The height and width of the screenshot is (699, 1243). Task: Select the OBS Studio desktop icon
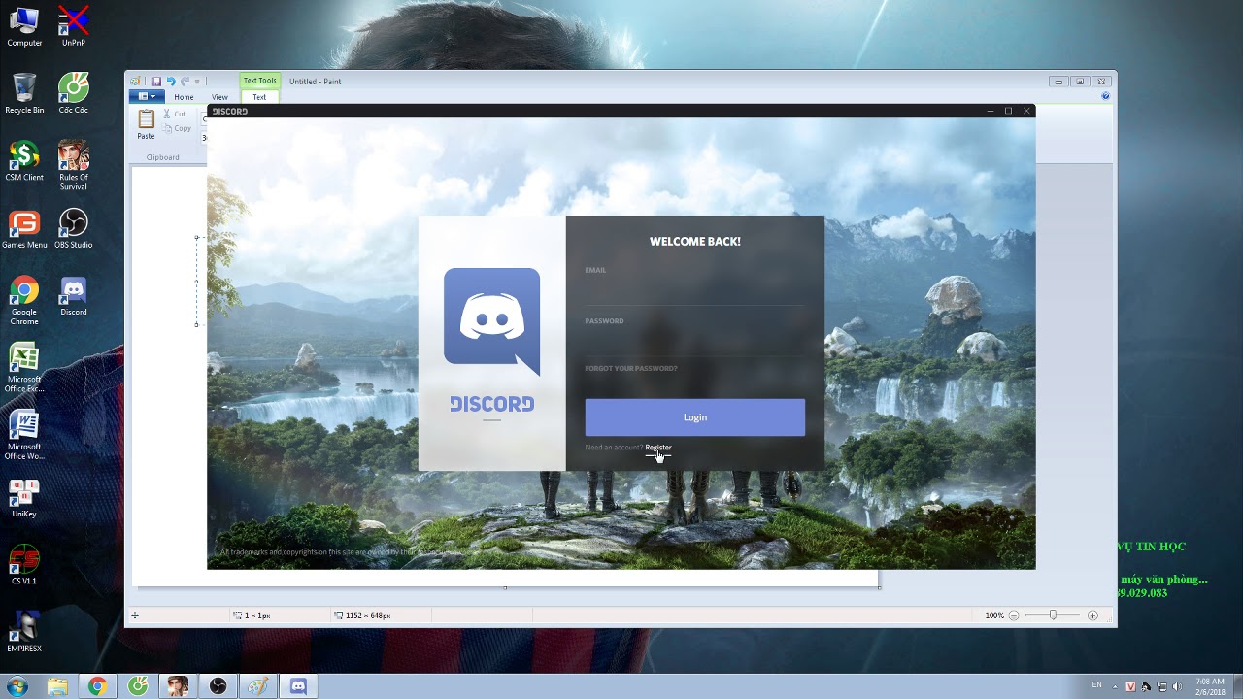coord(74,228)
